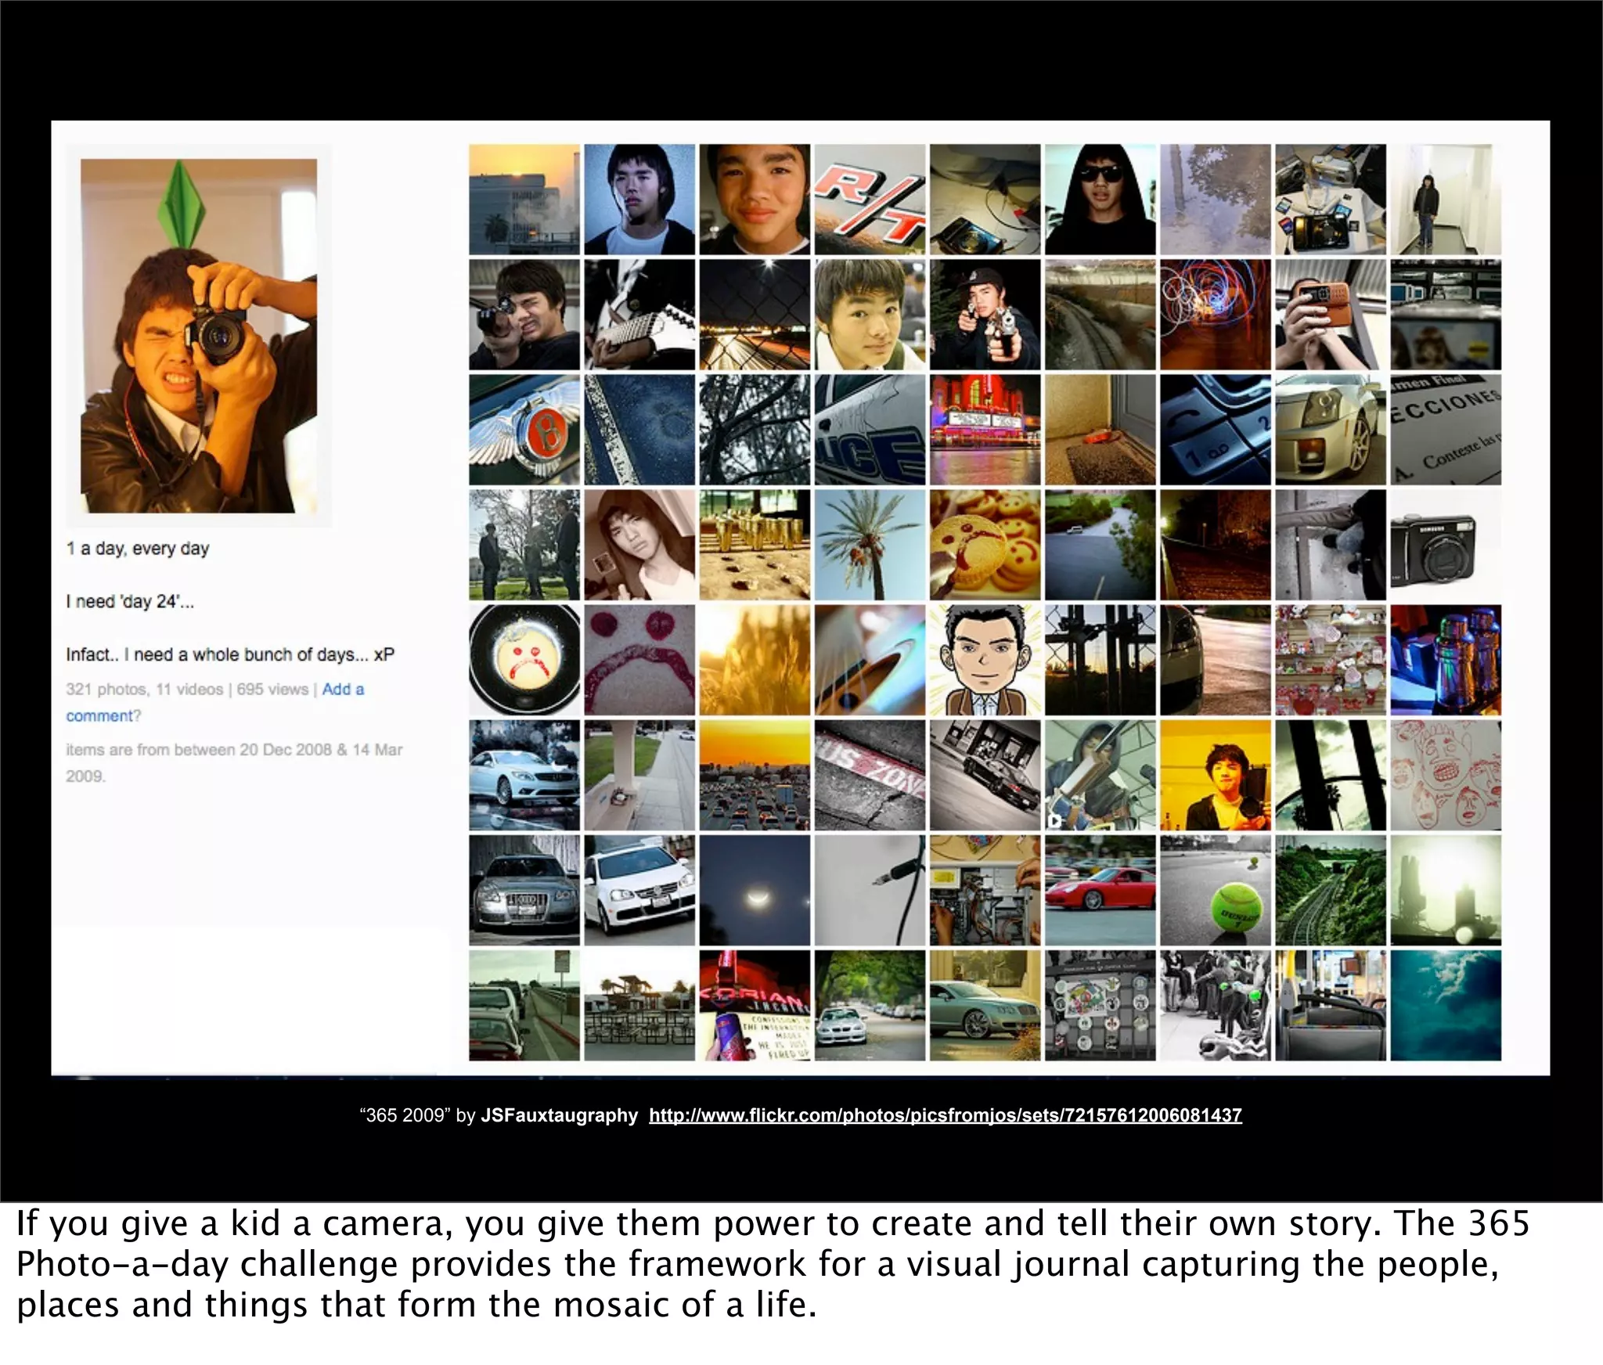
Task: Click the 'Add a comment?' link
Action: (x=342, y=690)
